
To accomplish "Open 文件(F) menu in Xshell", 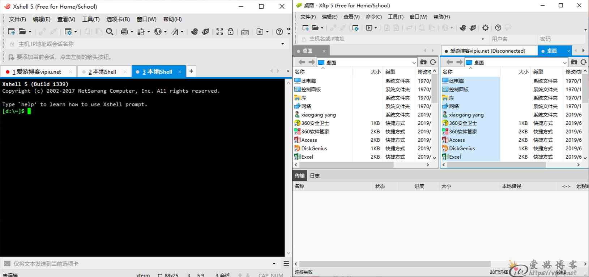I will point(17,19).
